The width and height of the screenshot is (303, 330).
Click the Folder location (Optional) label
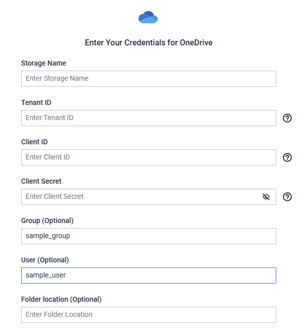point(61,299)
